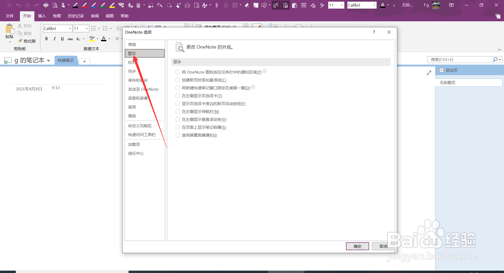The image size is (504, 273).
Task: Click the help question mark in options dialog
Action: (374, 32)
